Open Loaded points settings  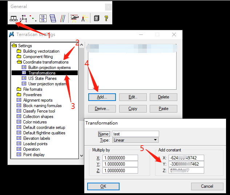[x=35, y=144]
